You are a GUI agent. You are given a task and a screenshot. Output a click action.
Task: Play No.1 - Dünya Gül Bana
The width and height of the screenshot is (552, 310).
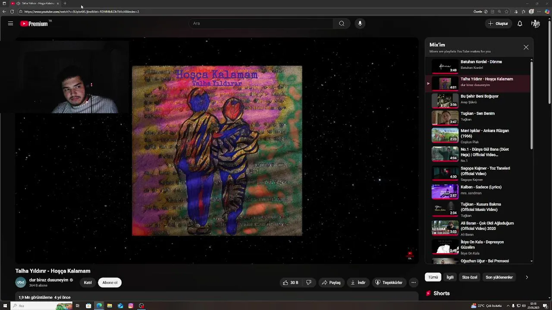[479, 154]
